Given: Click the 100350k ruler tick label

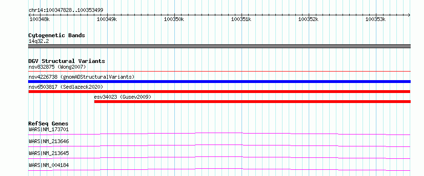Looking at the screenshot, I should pos(174,19).
